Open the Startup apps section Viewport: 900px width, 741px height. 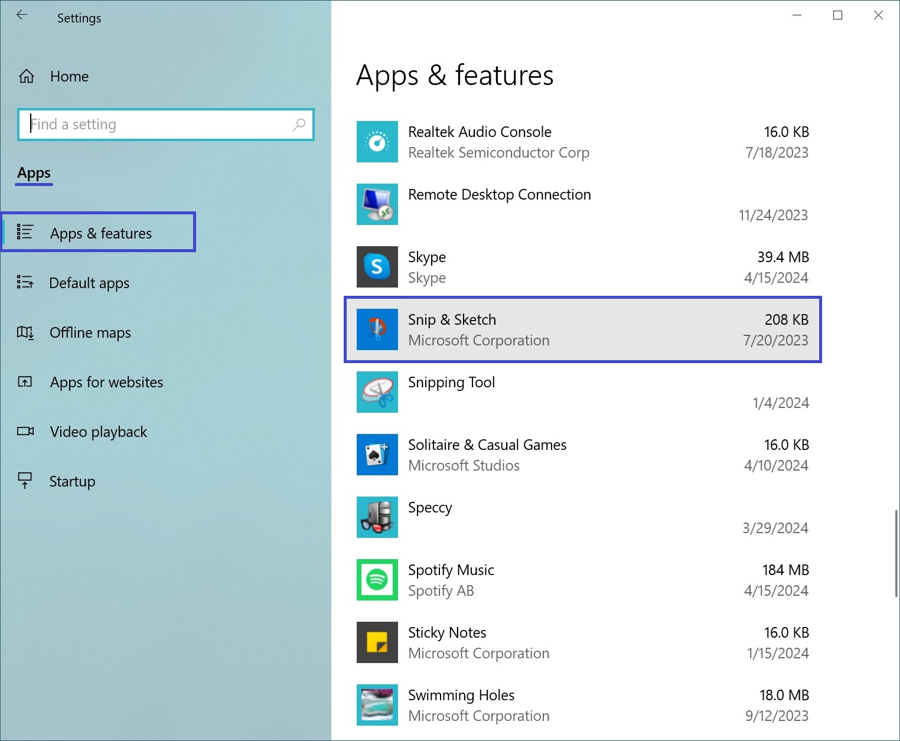pyautogui.click(x=72, y=482)
